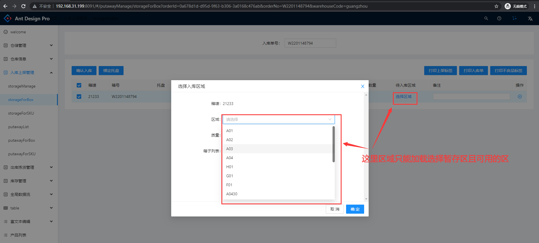Viewport: 539px width, 243px height.
Task: Click the dropdown list scrollbar thumb
Action: click(333, 144)
